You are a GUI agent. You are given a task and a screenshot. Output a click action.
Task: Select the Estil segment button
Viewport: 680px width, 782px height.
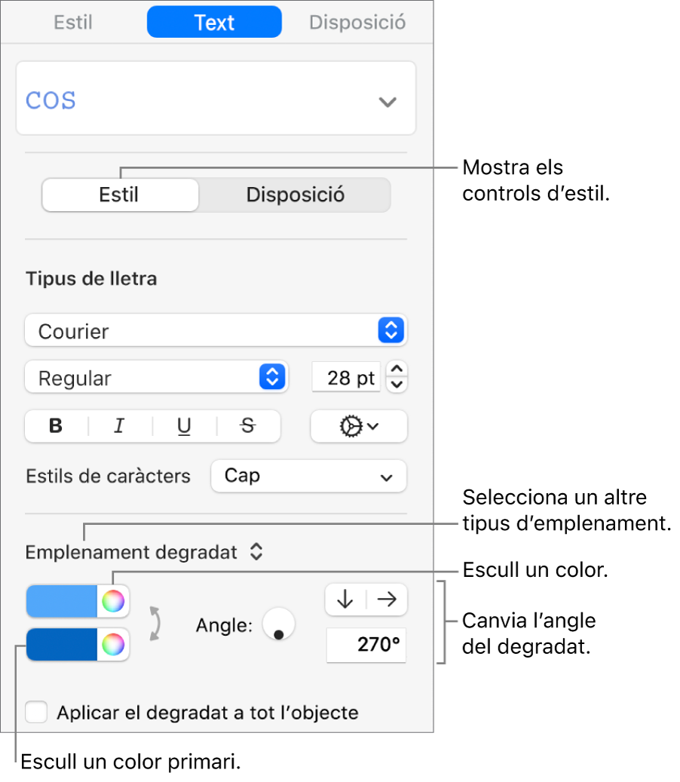point(119,195)
